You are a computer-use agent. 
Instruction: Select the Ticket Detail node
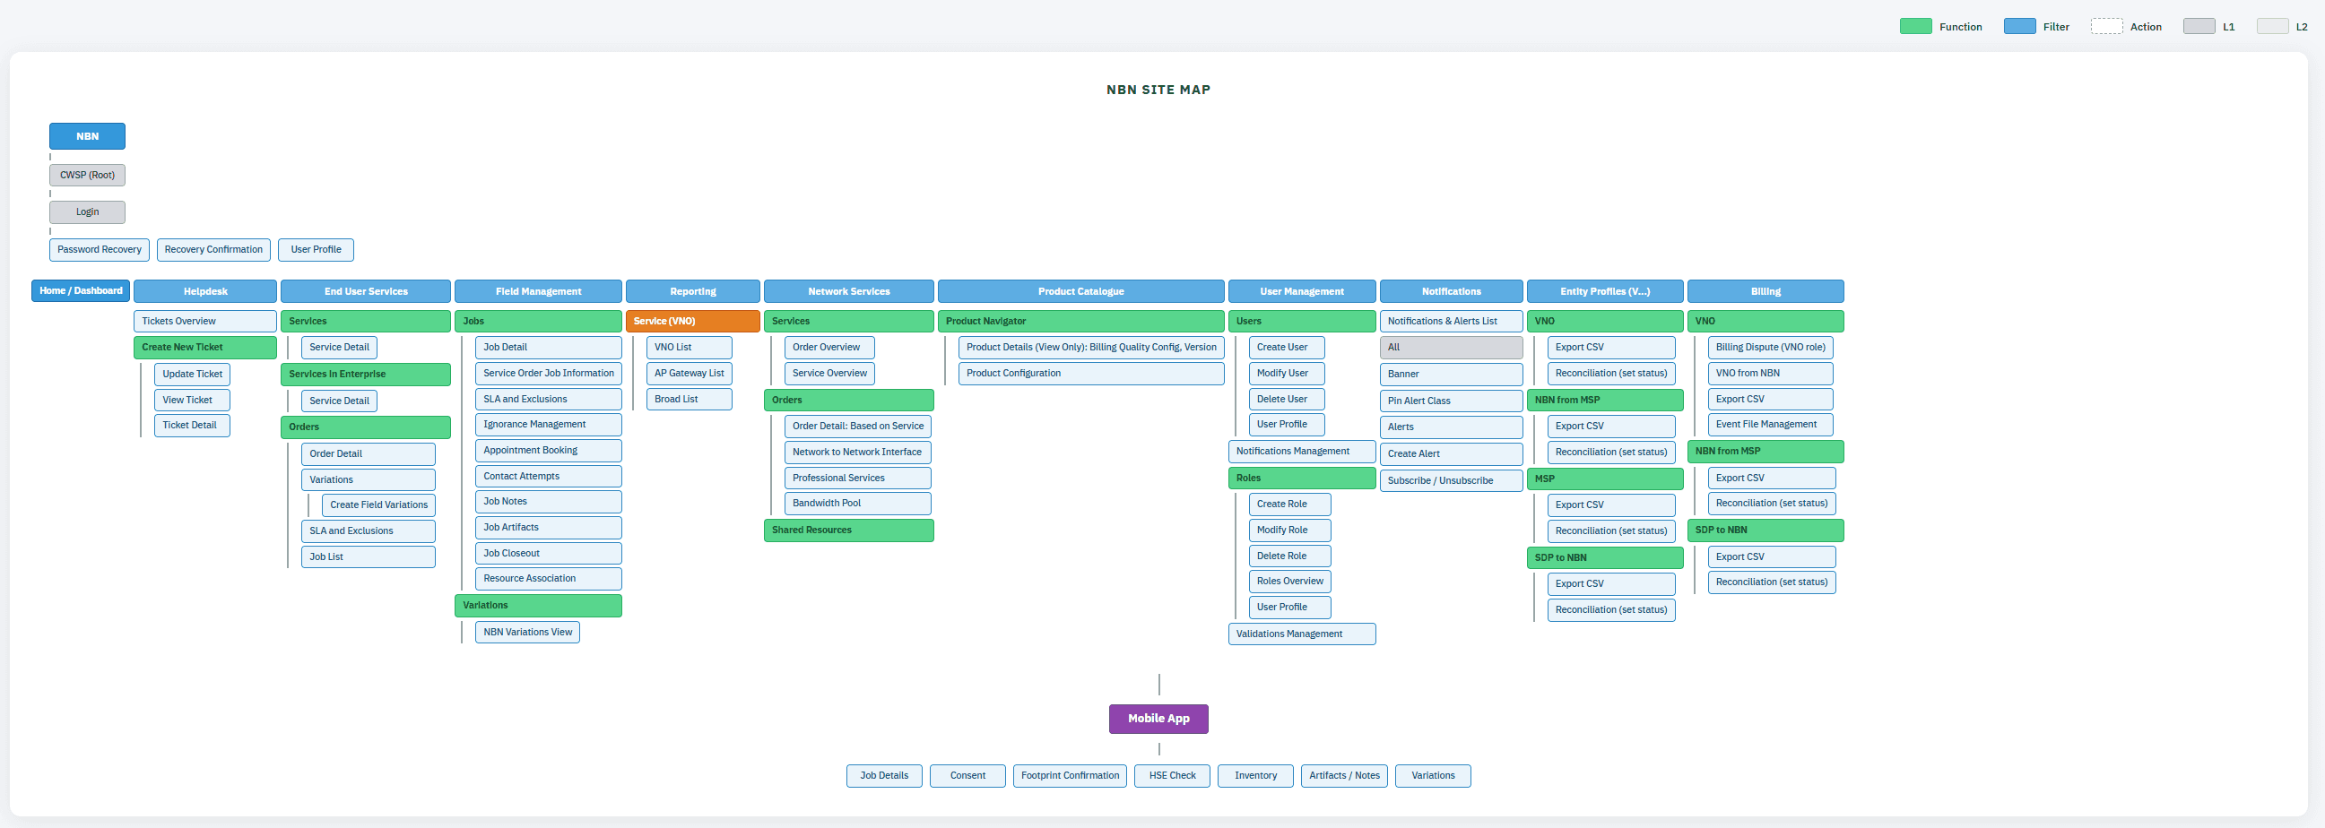coord(192,426)
